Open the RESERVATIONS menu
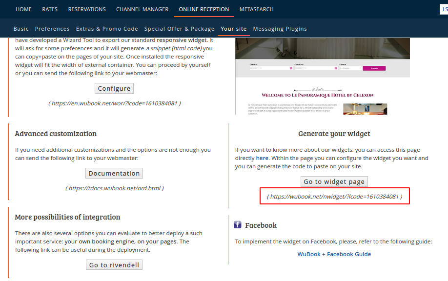Image resolution: width=448 pixels, height=281 pixels. (x=87, y=9)
